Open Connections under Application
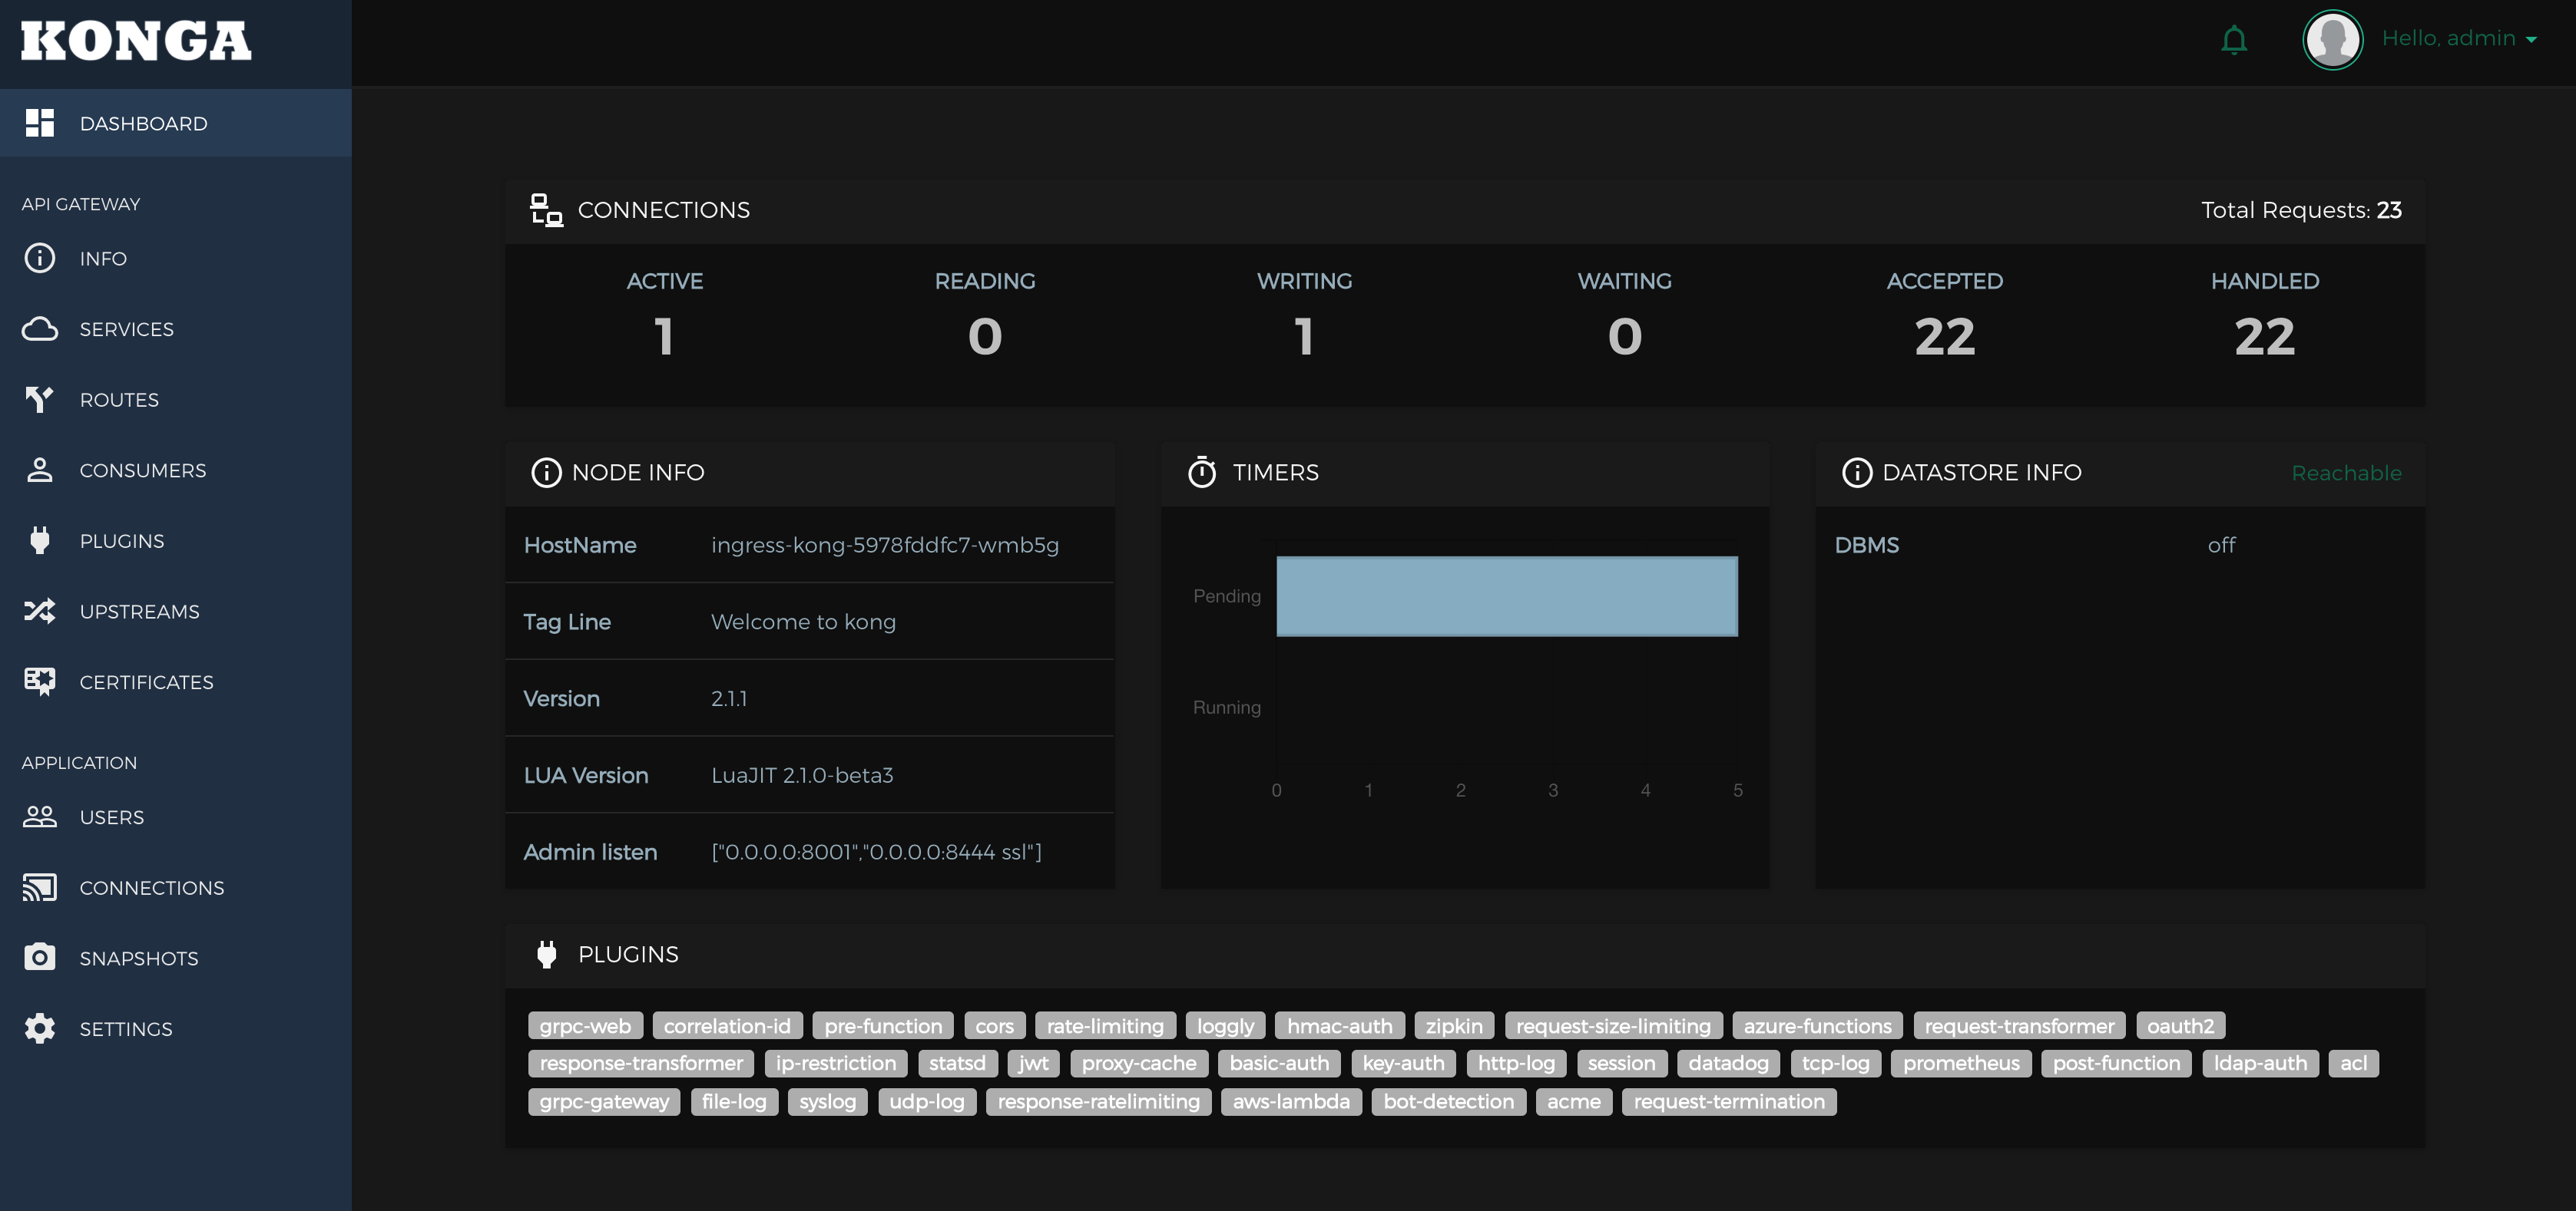This screenshot has width=2576, height=1211. click(x=151, y=887)
